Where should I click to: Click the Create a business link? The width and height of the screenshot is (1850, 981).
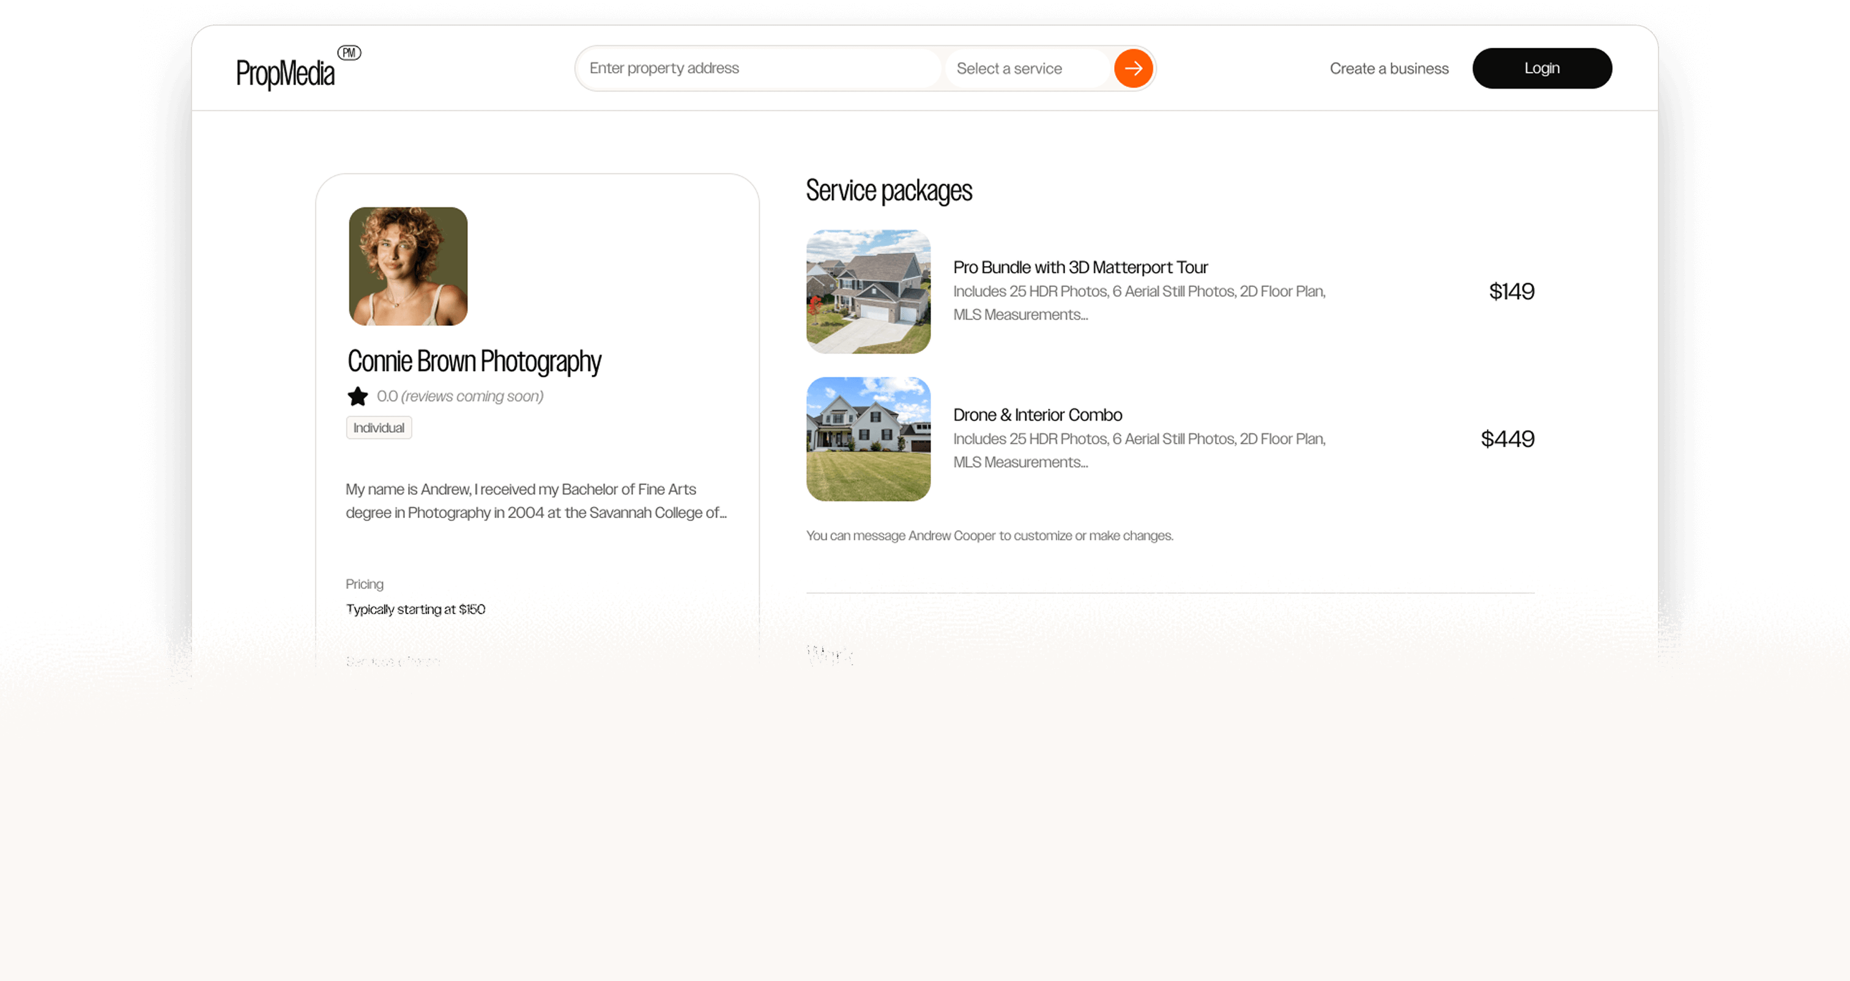click(x=1389, y=68)
